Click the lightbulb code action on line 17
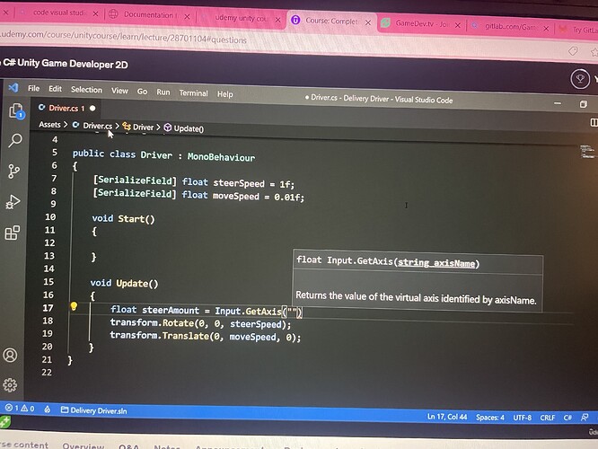The width and height of the screenshot is (598, 449). click(74, 306)
